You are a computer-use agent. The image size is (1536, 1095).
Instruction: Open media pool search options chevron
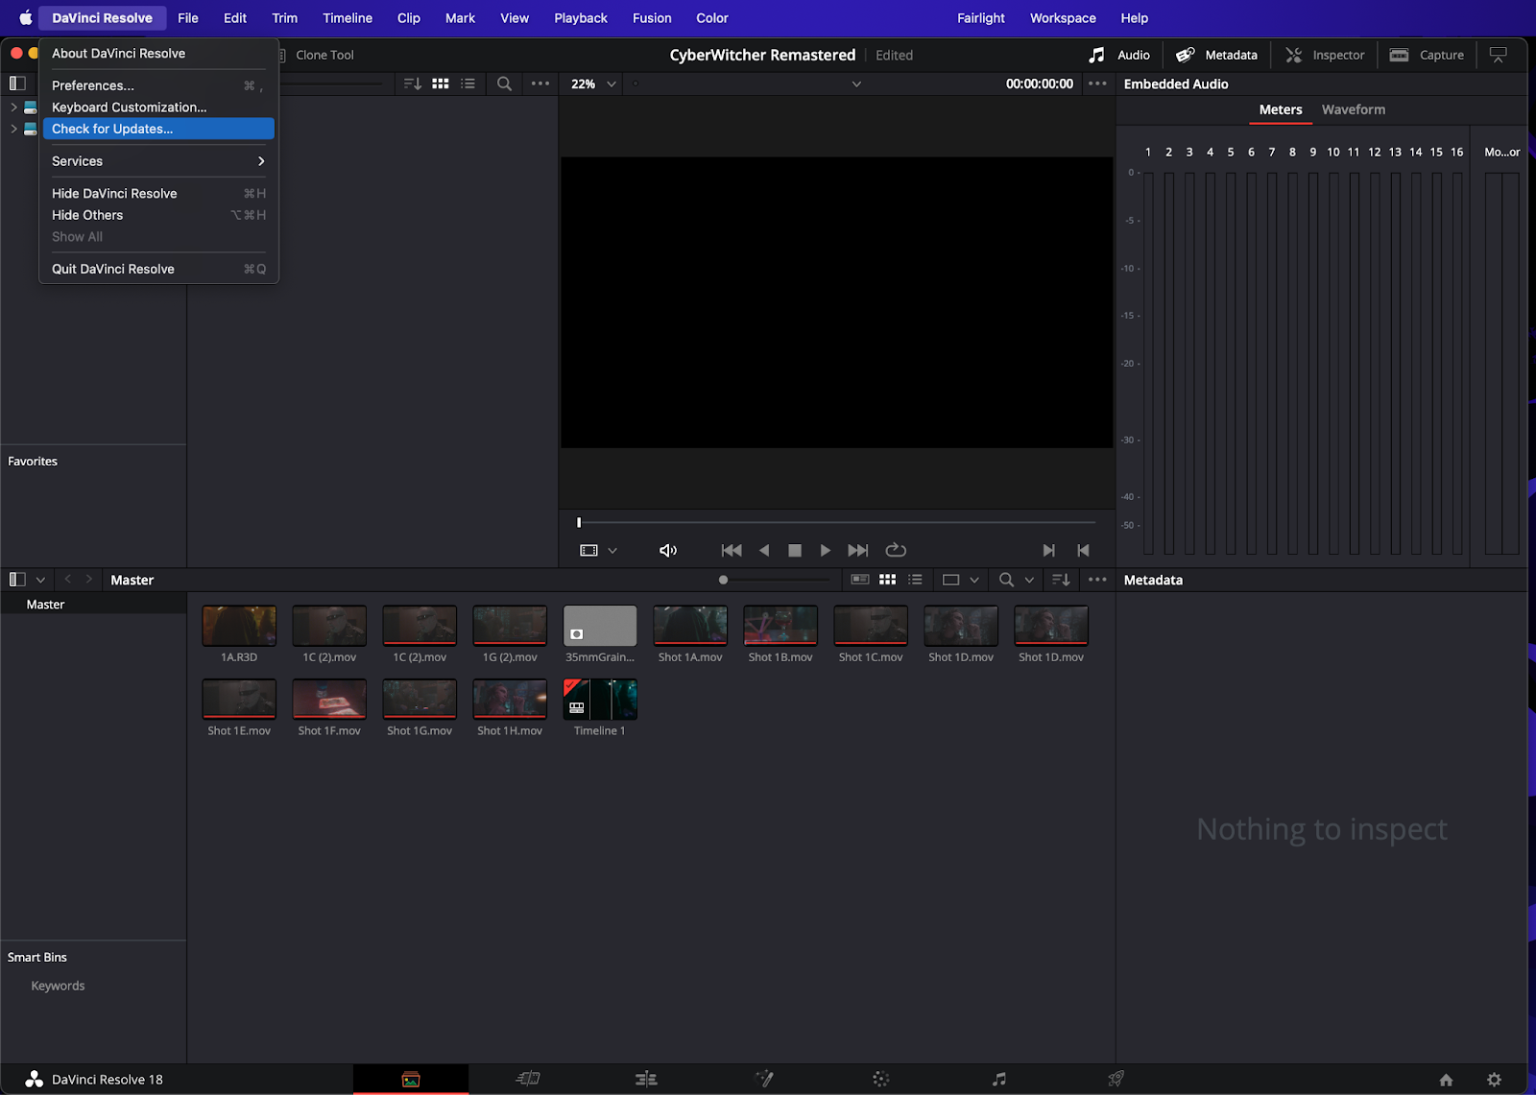(x=1029, y=580)
